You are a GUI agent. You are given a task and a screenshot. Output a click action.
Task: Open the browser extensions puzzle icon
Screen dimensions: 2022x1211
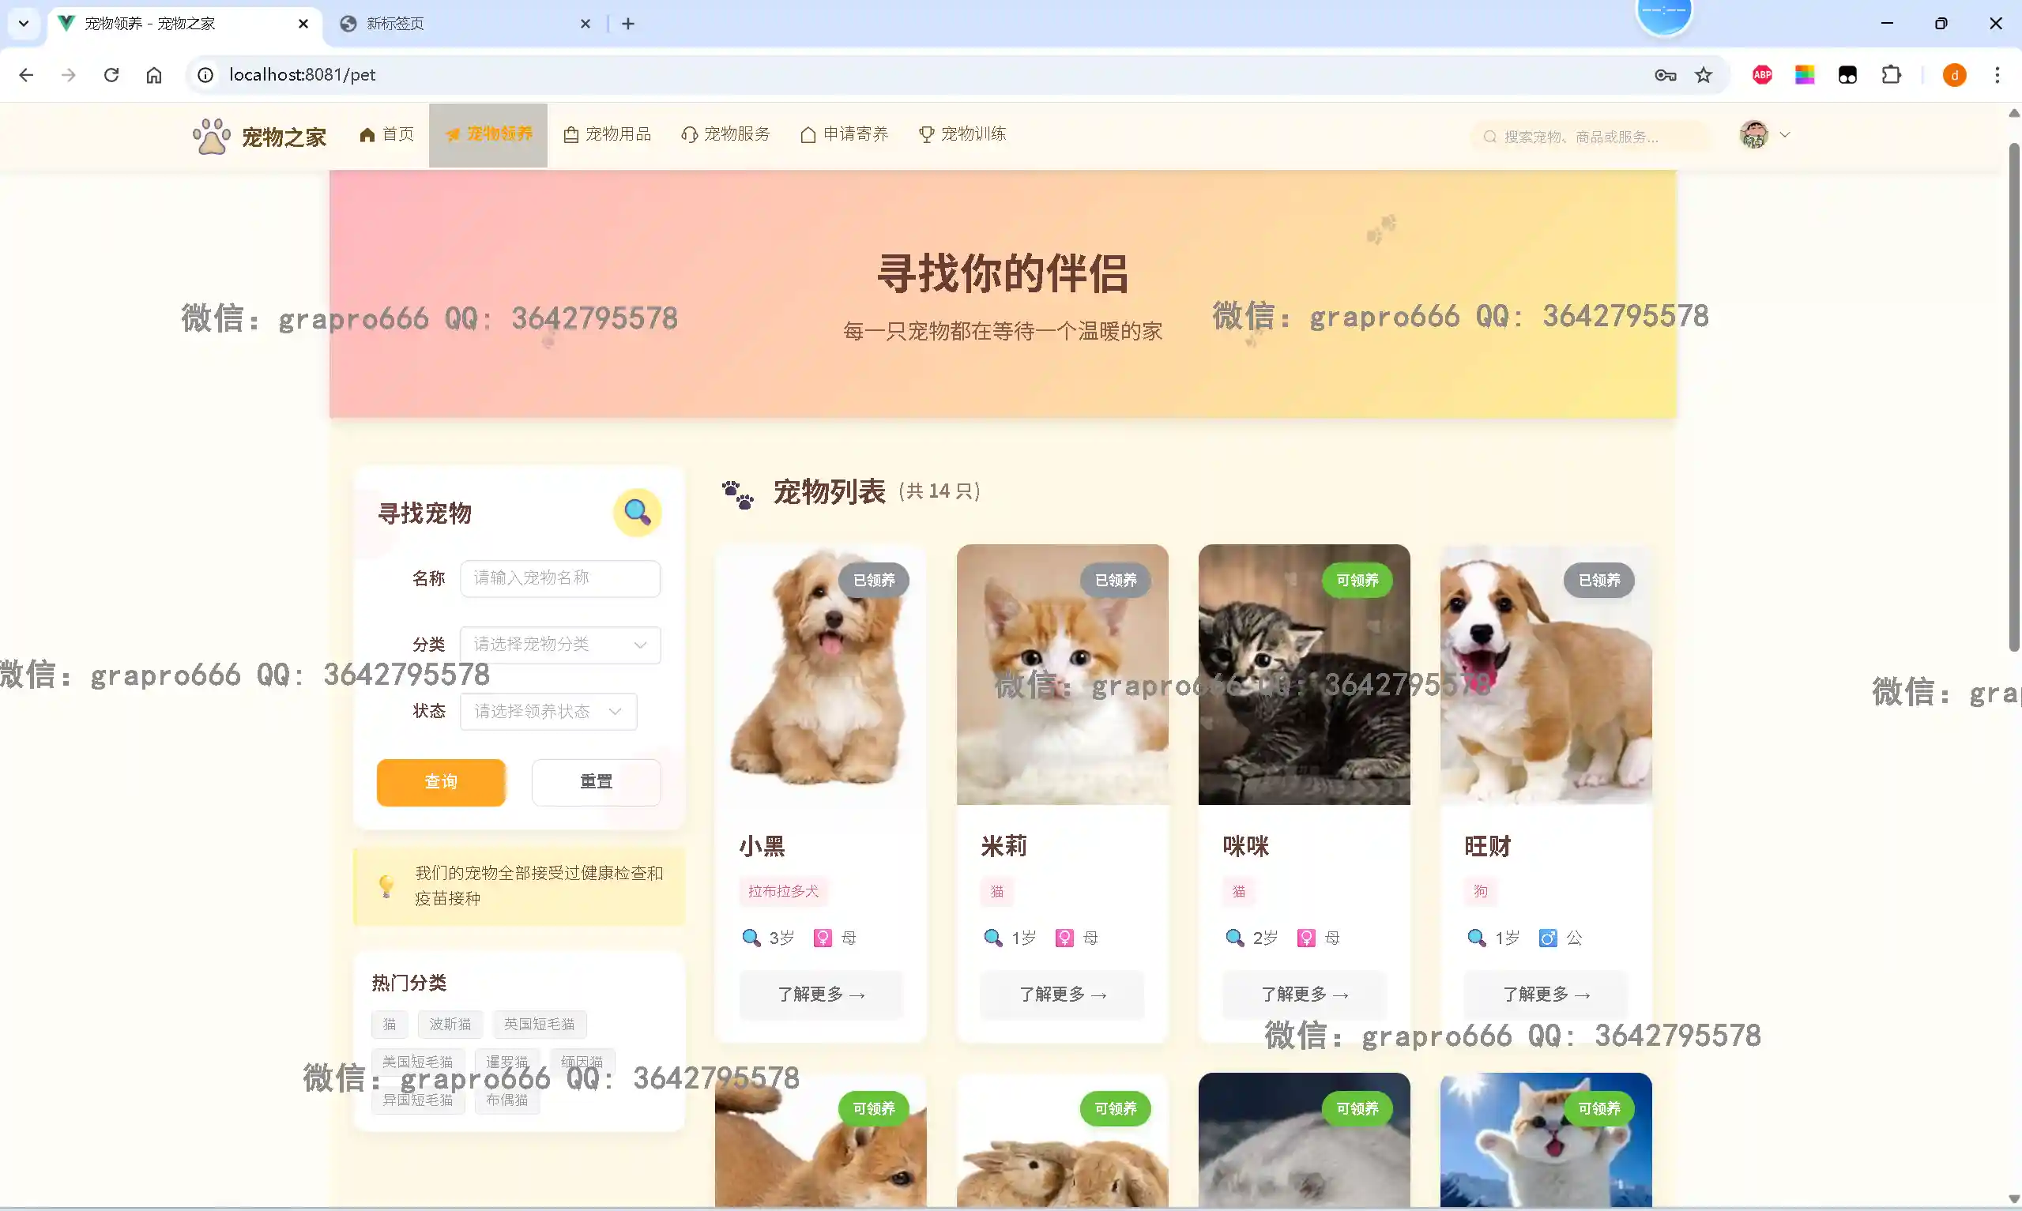(x=1891, y=75)
